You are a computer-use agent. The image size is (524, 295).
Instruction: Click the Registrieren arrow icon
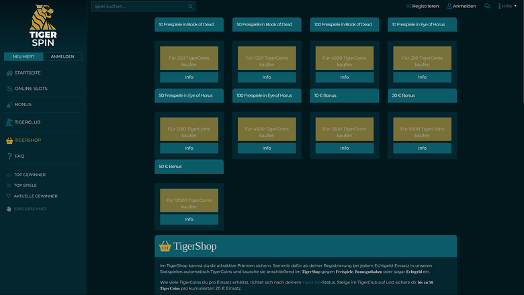(408, 6)
